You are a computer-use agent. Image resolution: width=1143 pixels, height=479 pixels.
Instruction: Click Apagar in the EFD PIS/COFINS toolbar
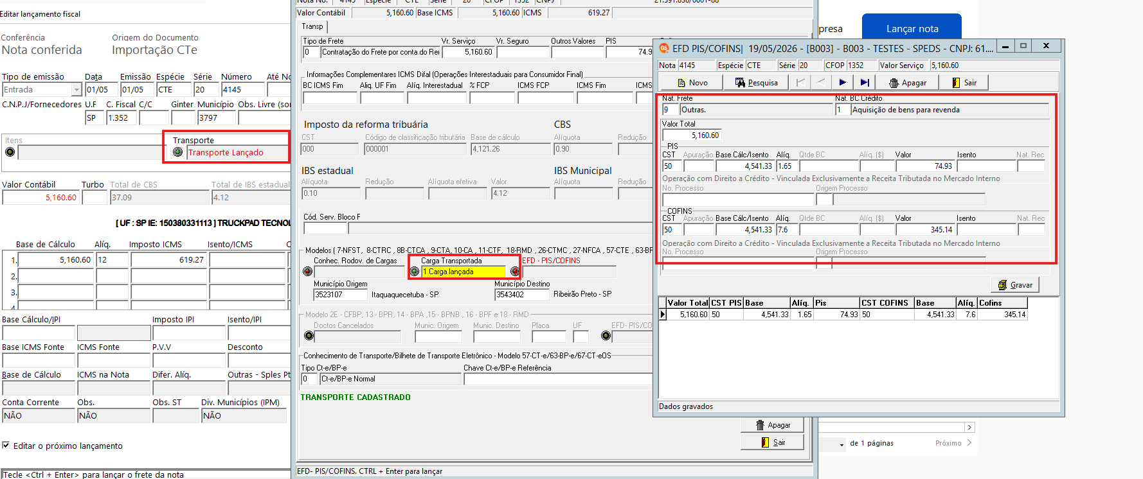pos(907,83)
